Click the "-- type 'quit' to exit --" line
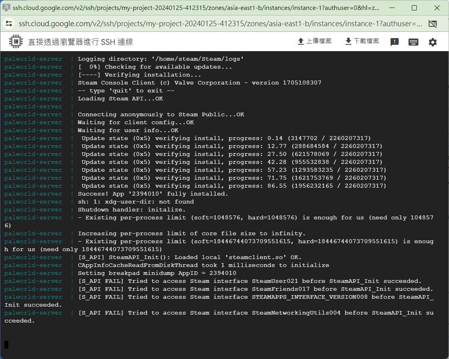This screenshot has height=359, width=449. [126, 91]
